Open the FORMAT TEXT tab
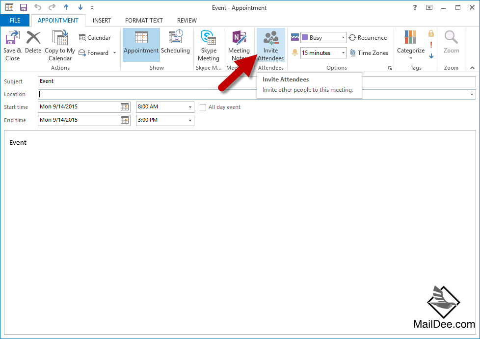 144,21
